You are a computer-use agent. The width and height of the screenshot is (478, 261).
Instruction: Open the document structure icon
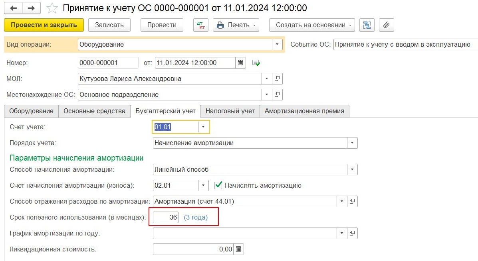pyautogui.click(x=366, y=25)
